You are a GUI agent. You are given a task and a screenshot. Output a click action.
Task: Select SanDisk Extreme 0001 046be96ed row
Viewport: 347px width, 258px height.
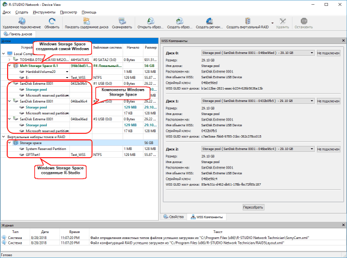pos(80,119)
